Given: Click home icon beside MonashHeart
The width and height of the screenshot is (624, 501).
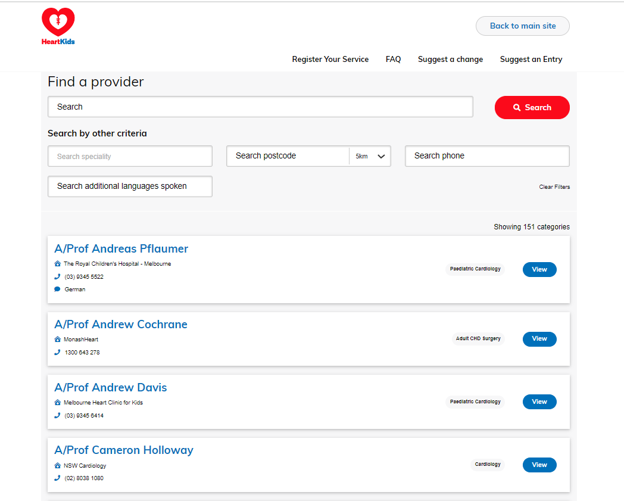Looking at the screenshot, I should coord(57,340).
